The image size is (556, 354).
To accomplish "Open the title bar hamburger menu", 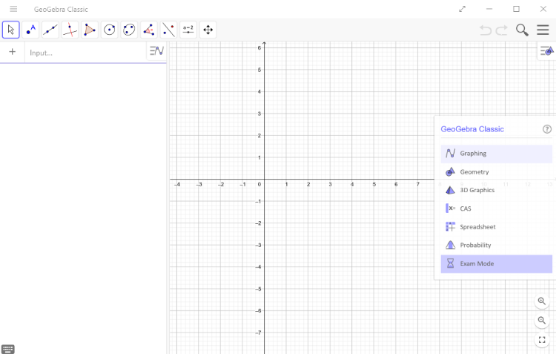I will pyautogui.click(x=13, y=9).
